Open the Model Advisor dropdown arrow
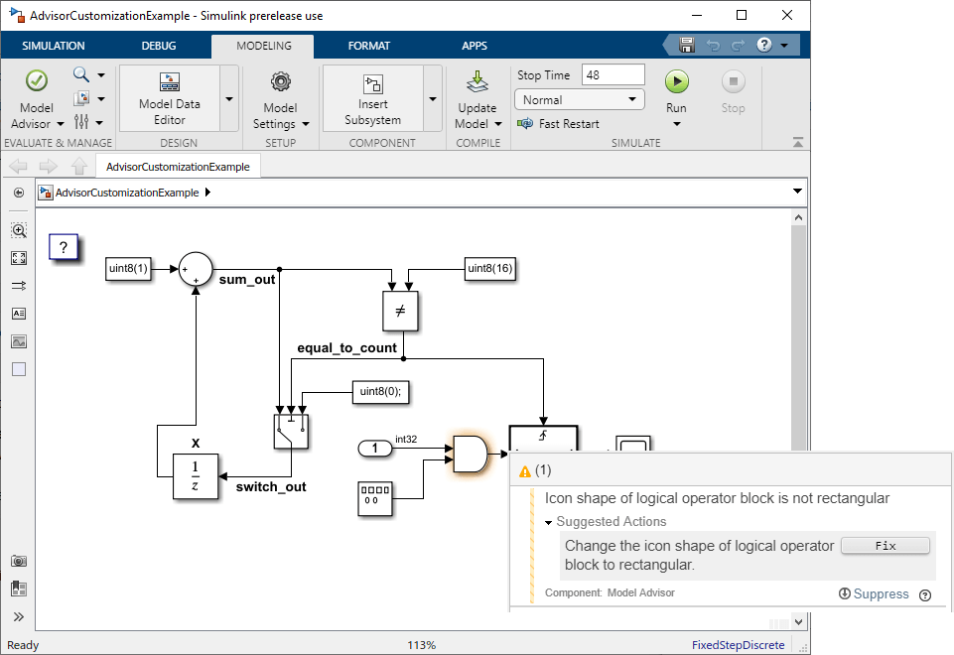This screenshot has width=954, height=655. (x=61, y=124)
